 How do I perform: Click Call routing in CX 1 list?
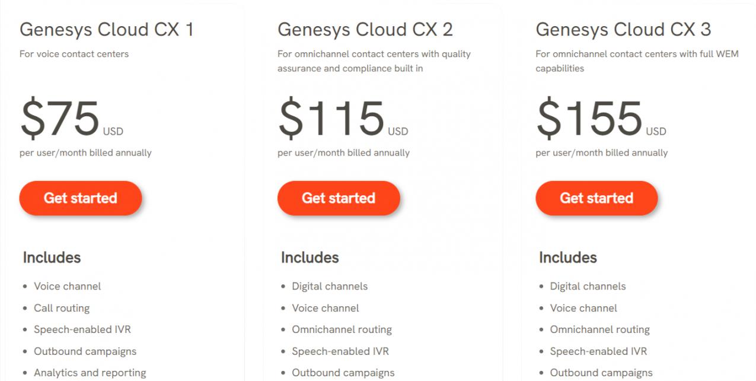[62, 308]
